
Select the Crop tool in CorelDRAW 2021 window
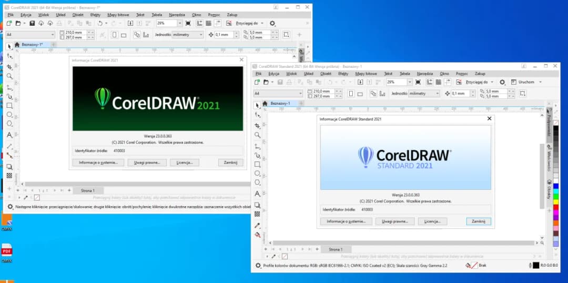tap(9, 67)
